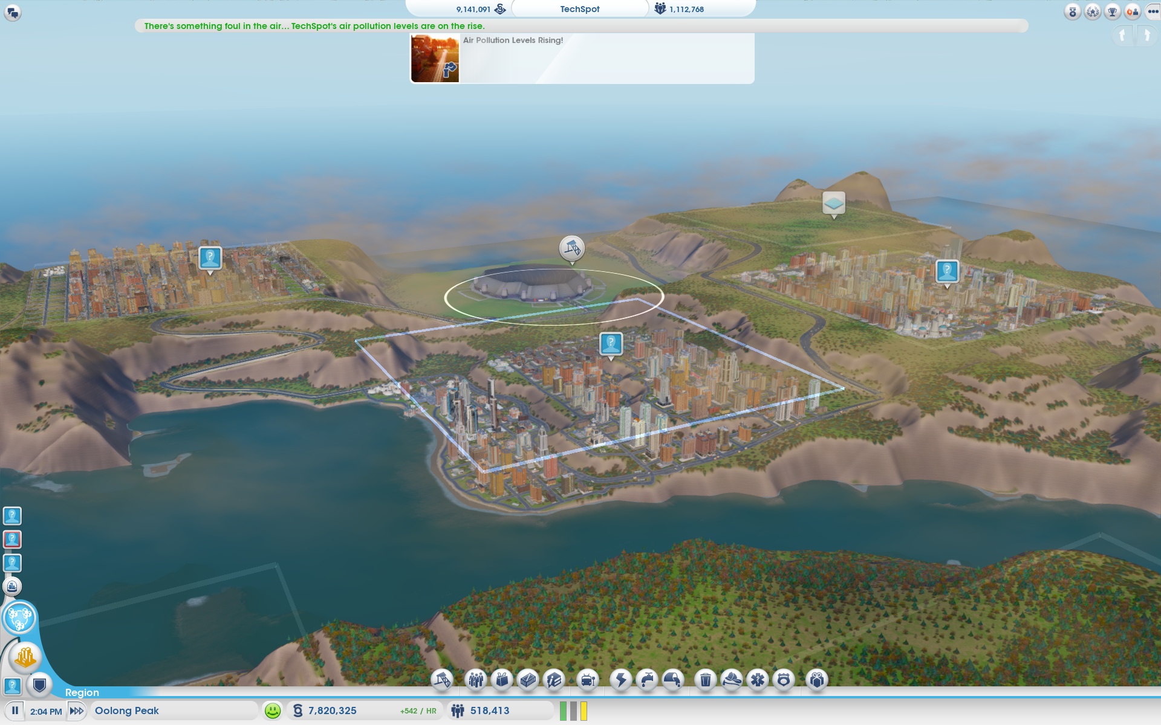Open the sewage pipe panel

click(x=673, y=680)
